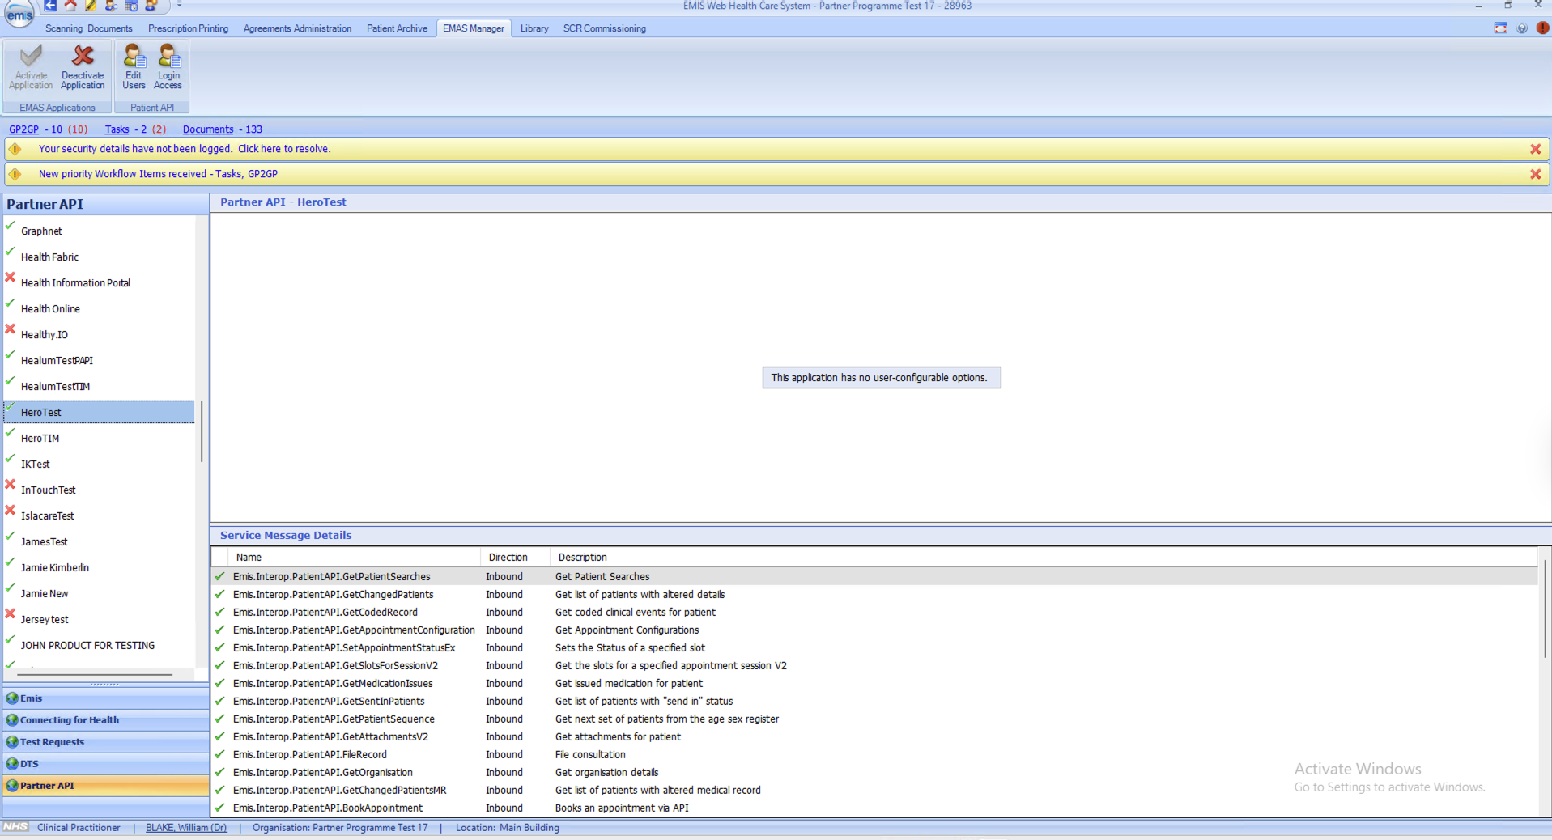
Task: Select Health Online in Partner API list
Action: [x=50, y=309]
